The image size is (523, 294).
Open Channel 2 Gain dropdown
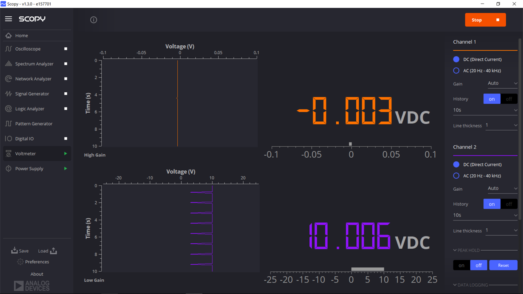(503, 189)
